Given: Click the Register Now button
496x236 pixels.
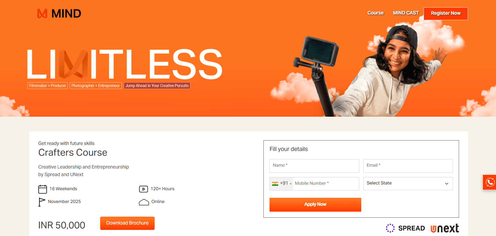Looking at the screenshot, I should [x=446, y=14].
